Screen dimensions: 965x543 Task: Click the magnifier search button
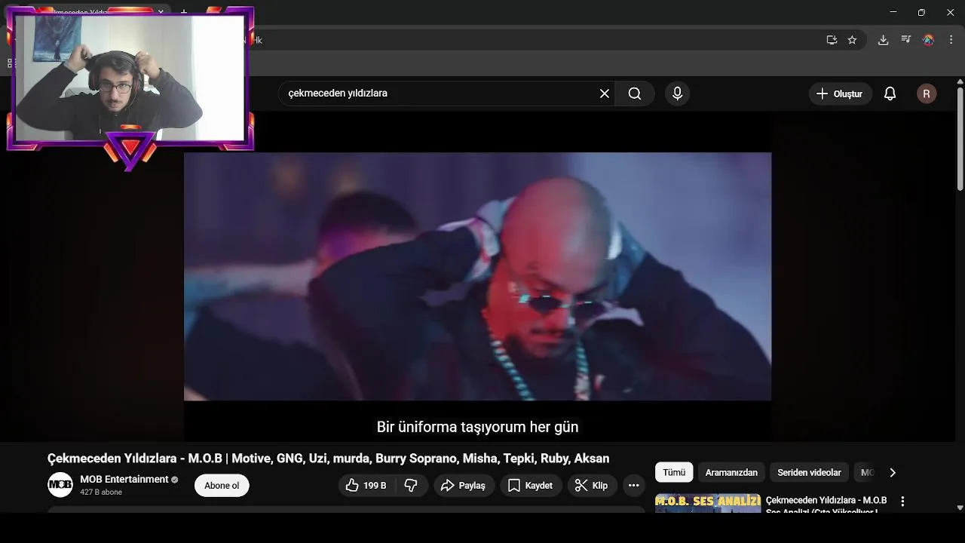point(635,94)
